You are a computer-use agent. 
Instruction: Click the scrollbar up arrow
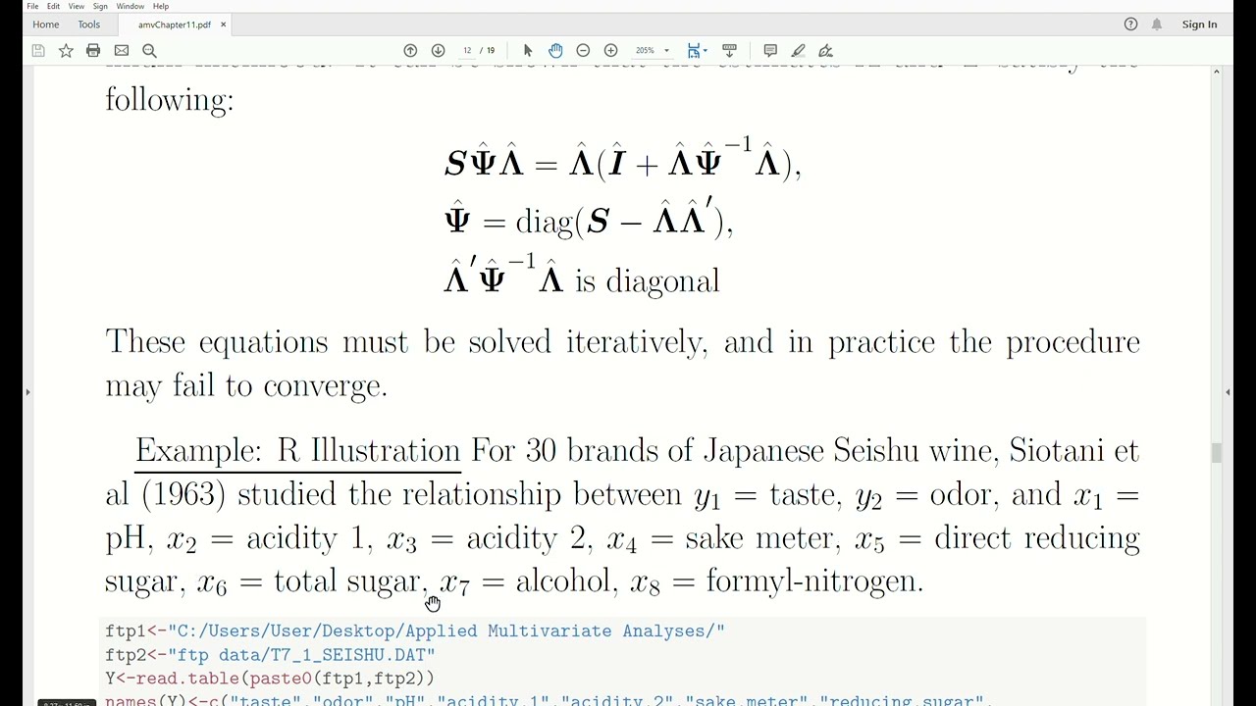1216,72
